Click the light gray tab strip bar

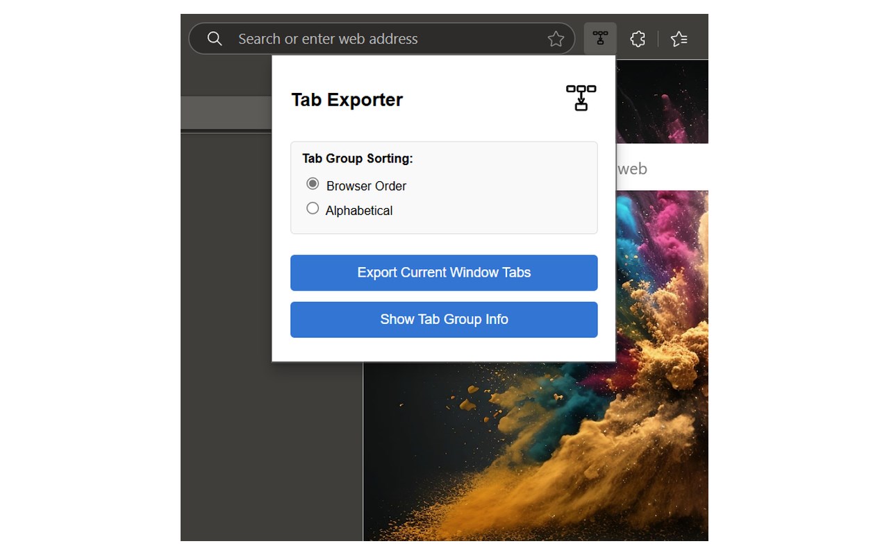[226, 112]
